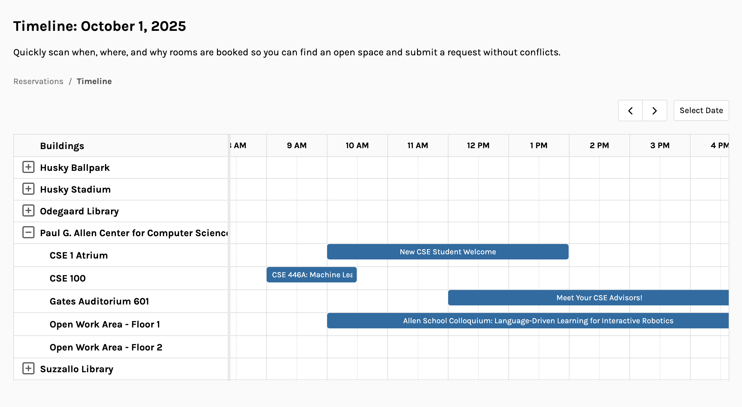Open the CSE 446A Machine Learning booking
This screenshot has width=742, height=407.
tap(312, 275)
